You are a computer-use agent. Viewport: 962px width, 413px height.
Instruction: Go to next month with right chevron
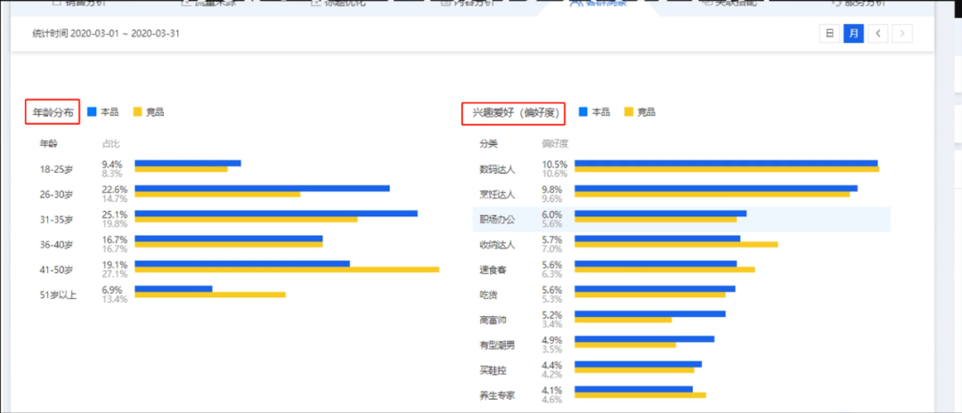pyautogui.click(x=901, y=34)
